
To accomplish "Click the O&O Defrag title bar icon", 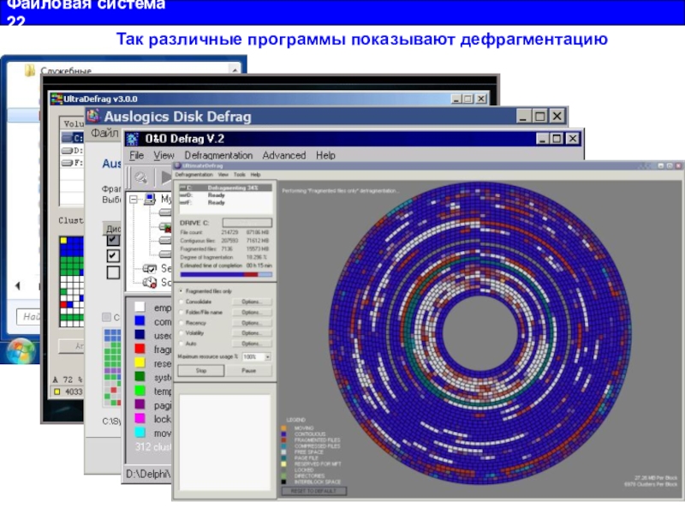I will click(133, 139).
